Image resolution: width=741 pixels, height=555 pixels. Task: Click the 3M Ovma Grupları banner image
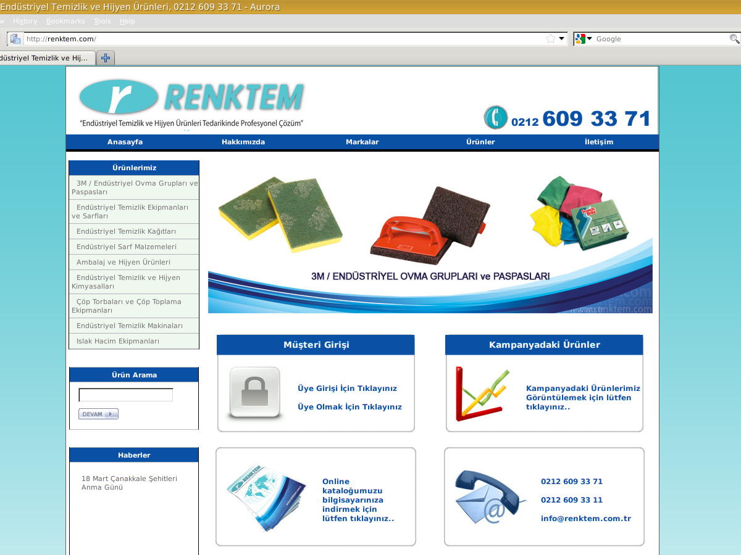(x=430, y=237)
